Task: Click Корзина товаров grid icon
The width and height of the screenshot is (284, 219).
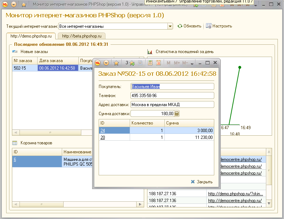Action: (15, 143)
